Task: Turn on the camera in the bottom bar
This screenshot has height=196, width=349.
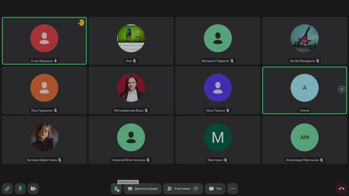Action: [33, 188]
